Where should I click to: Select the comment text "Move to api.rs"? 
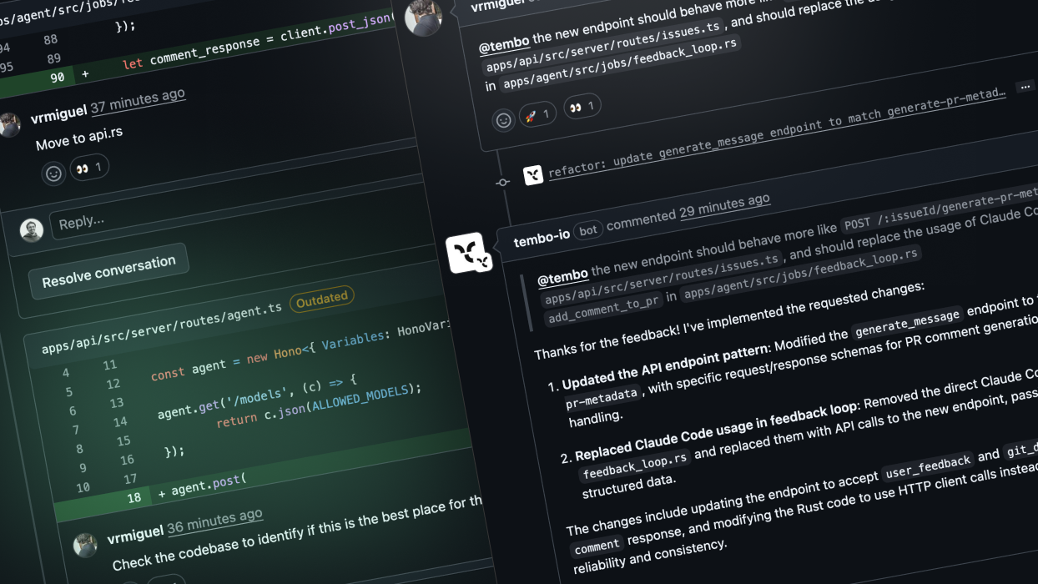coord(79,139)
